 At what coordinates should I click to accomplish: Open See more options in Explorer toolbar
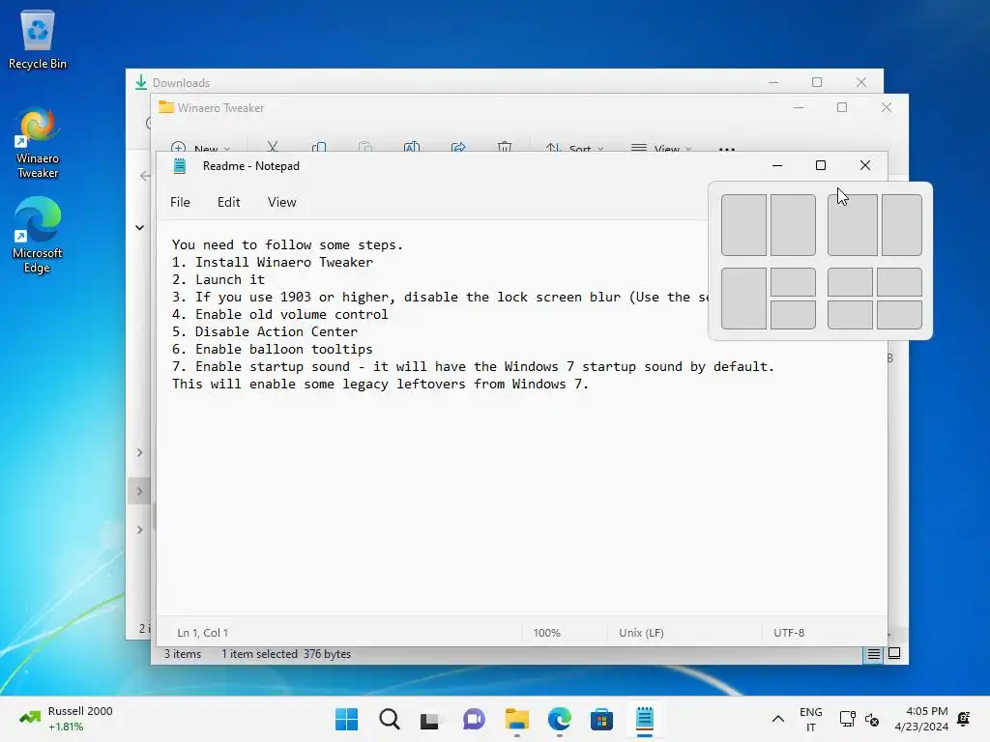727,149
